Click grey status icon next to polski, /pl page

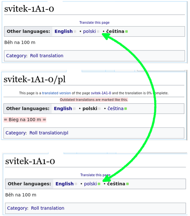100,109
